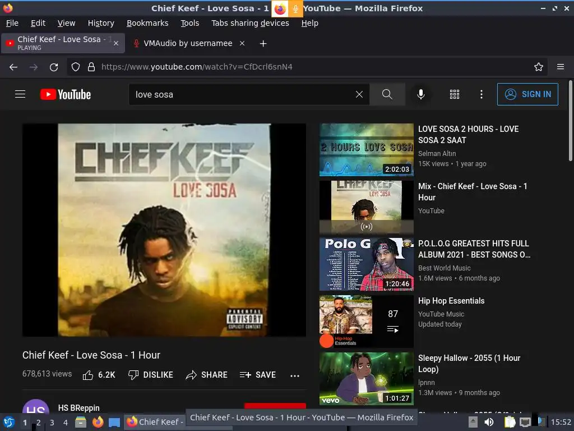The image size is (574, 431).
Task: Click the YouTube logo
Action: pos(66,94)
